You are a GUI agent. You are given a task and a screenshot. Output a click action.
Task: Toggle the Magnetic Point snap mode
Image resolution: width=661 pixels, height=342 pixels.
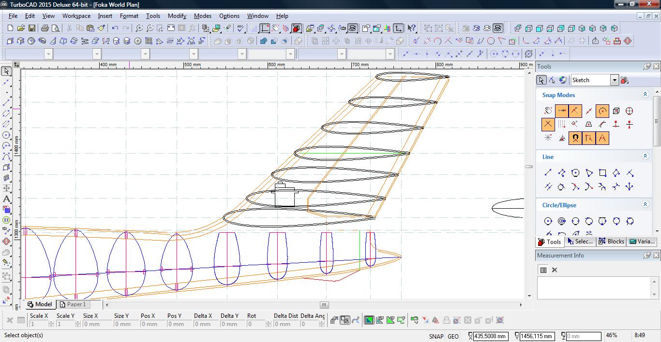pos(575,138)
